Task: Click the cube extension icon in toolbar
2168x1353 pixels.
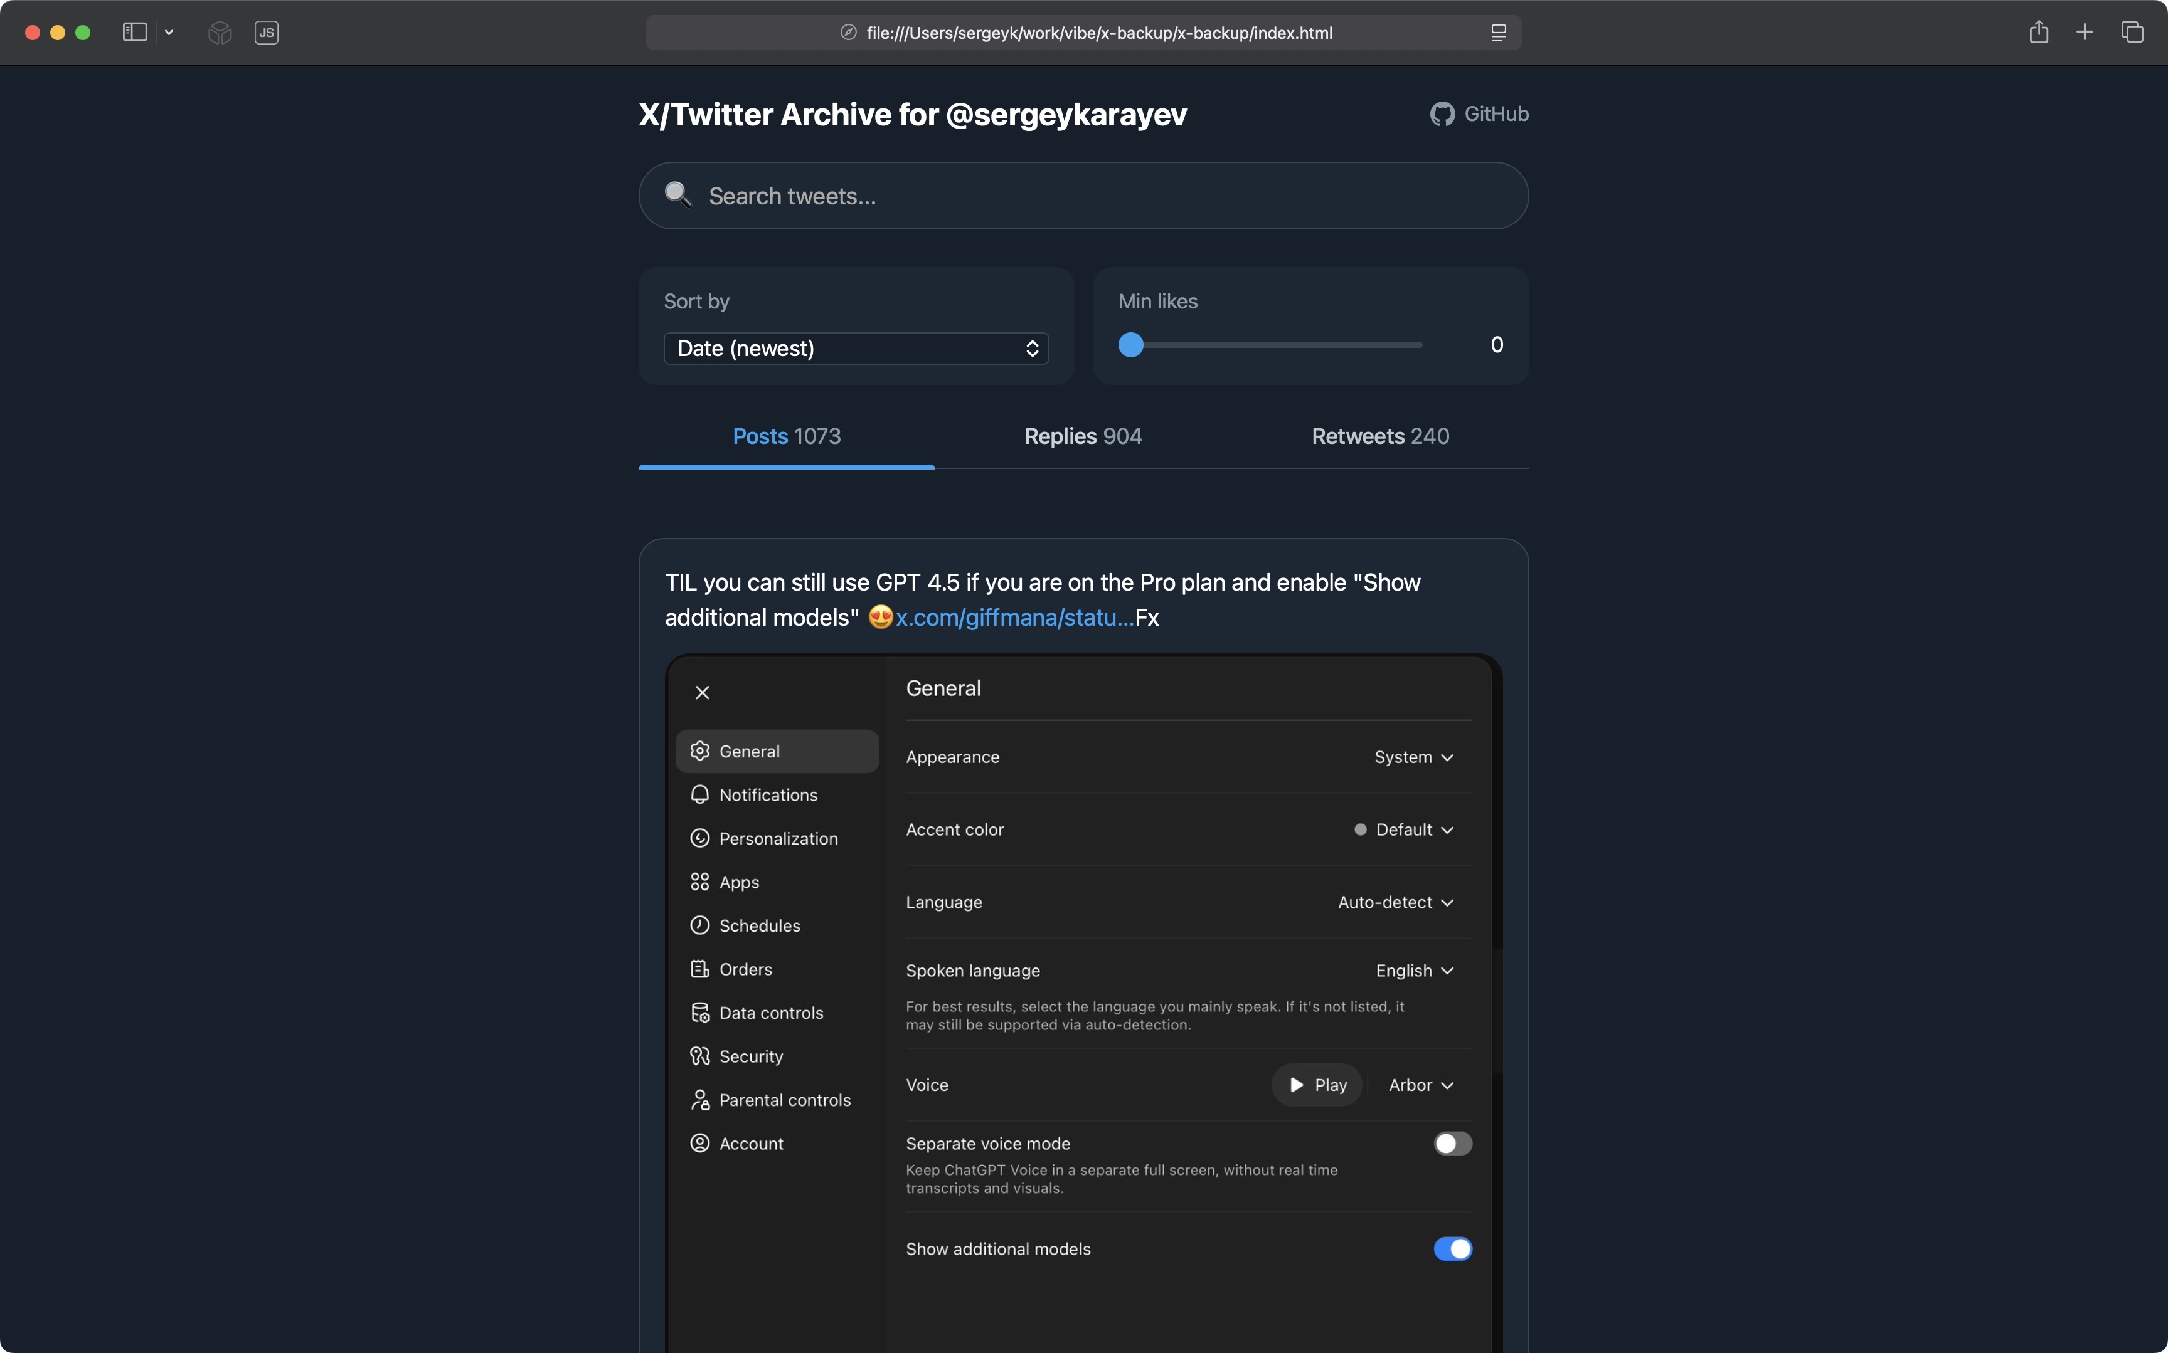Action: [x=220, y=33]
